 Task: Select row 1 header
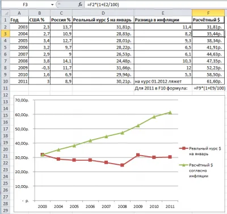(5, 20)
